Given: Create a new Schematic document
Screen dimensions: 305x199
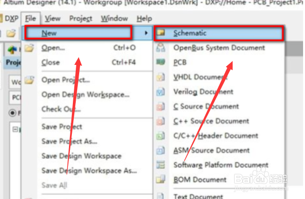Looking at the screenshot, I should tap(219, 33).
